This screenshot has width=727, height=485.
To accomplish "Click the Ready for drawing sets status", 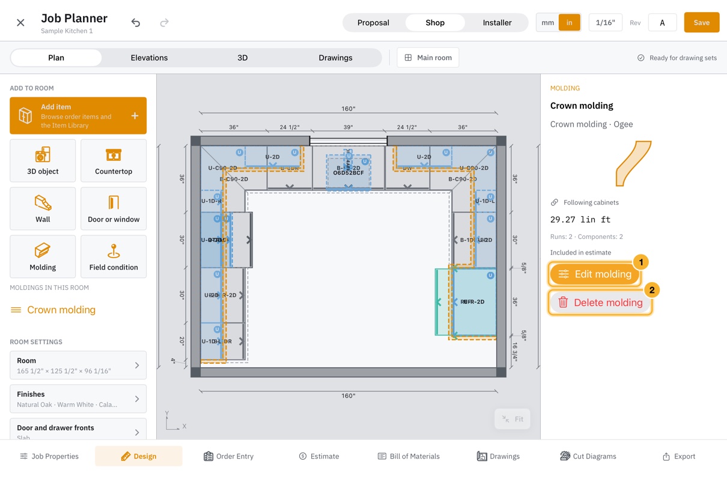I will coord(677,58).
